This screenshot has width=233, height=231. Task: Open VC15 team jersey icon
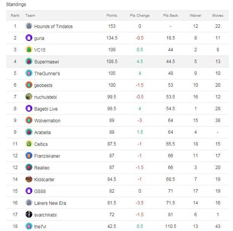[x=29, y=49]
